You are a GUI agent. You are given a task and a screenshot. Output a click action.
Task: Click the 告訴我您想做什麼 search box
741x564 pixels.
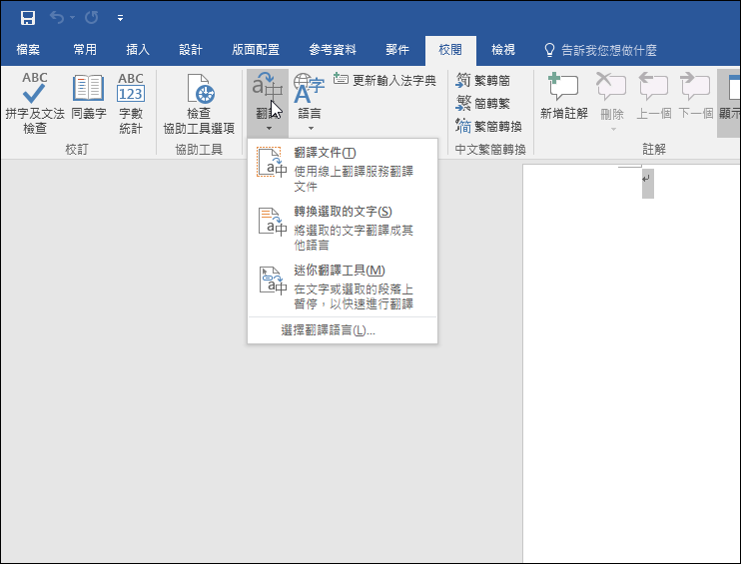tap(601, 50)
